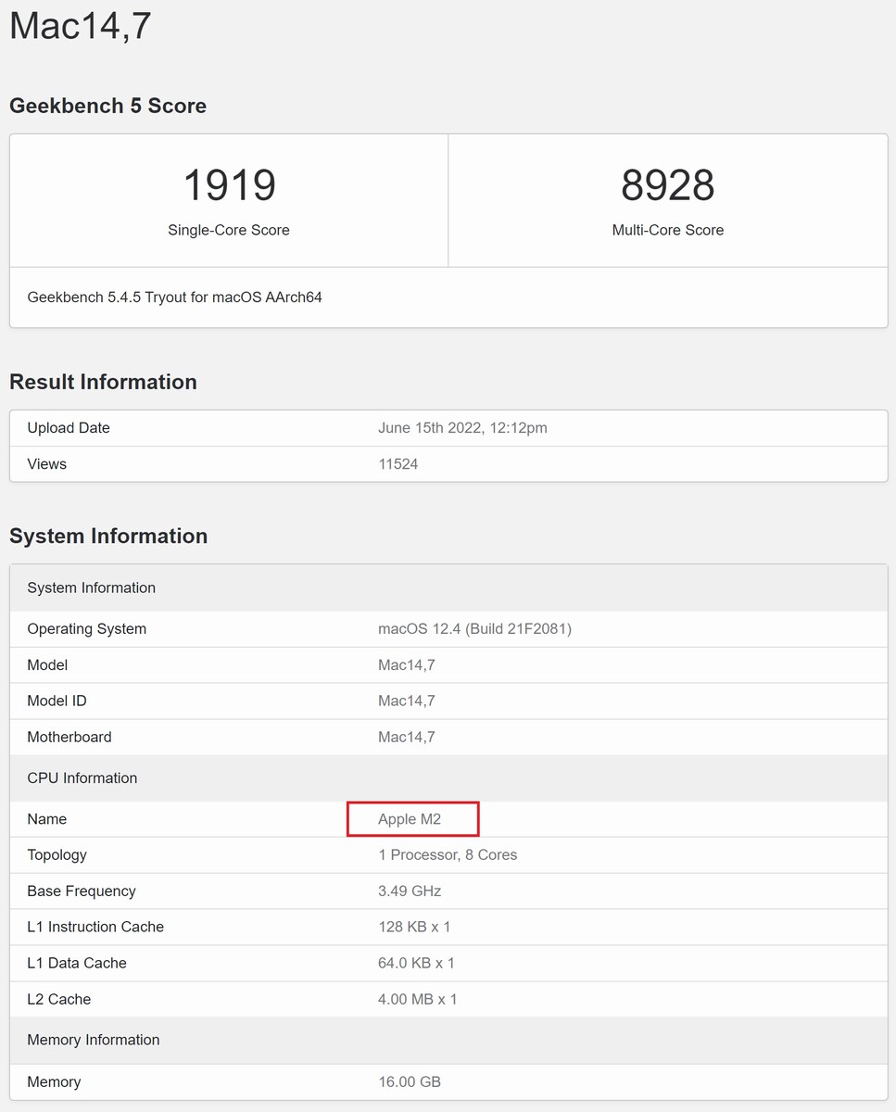This screenshot has width=896, height=1112.
Task: Select the 3.49 GHz frequency value
Action: tap(410, 891)
